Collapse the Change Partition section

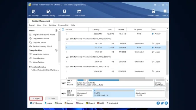(56, 50)
